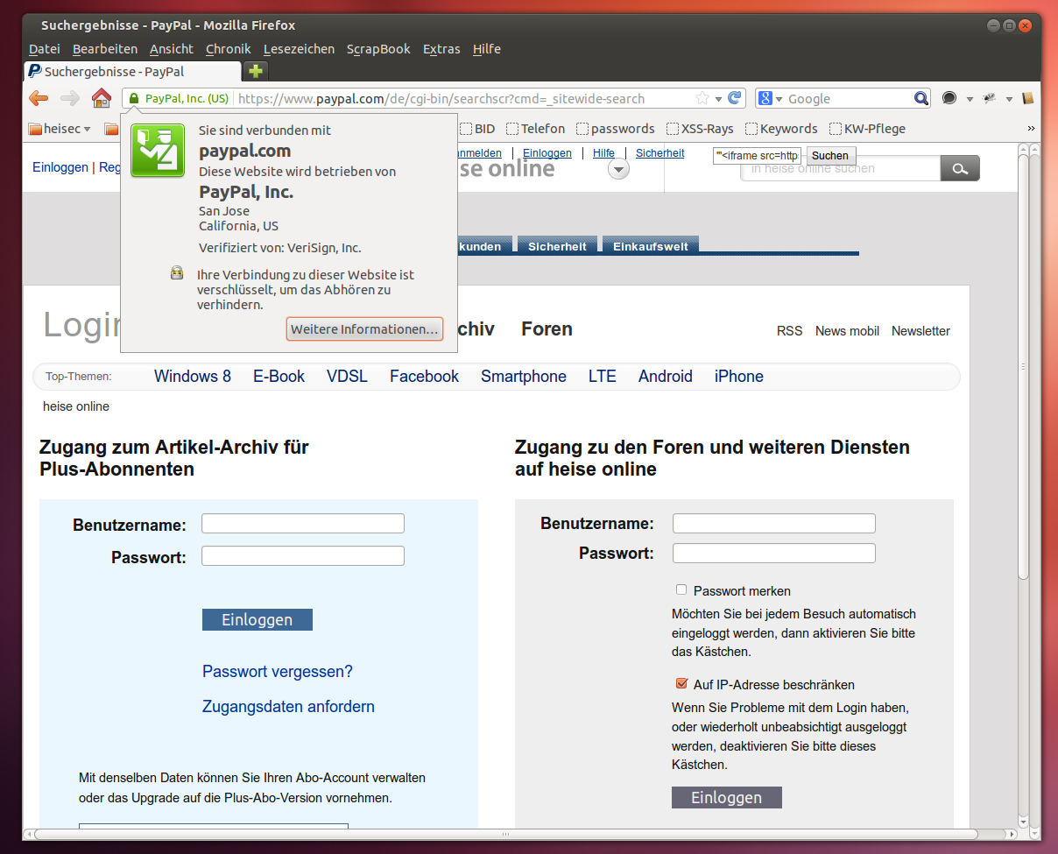Viewport: 1058px width, 854px height.
Task: Click the vertical scrollbar thumb
Action: pos(1023,366)
